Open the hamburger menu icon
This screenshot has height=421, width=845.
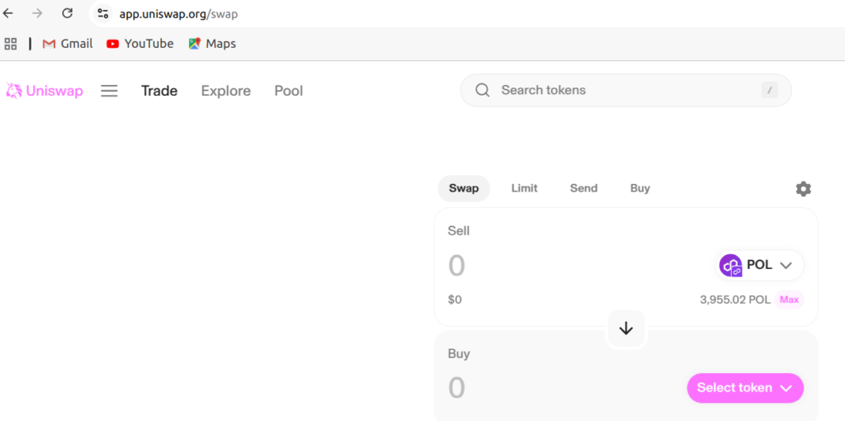point(110,91)
